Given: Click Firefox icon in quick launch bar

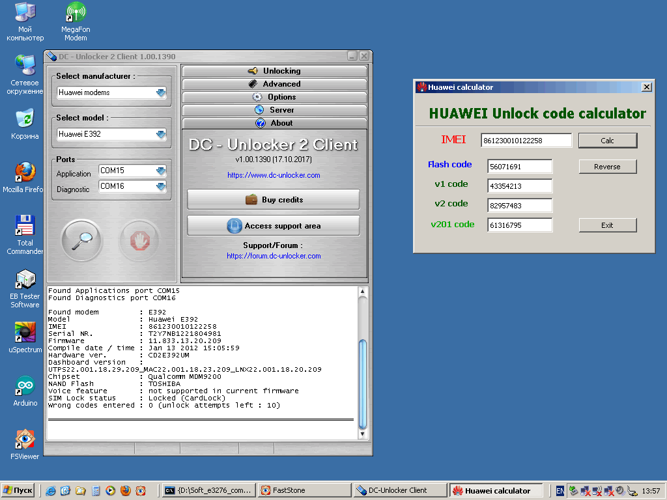Looking at the screenshot, I should (x=126, y=491).
